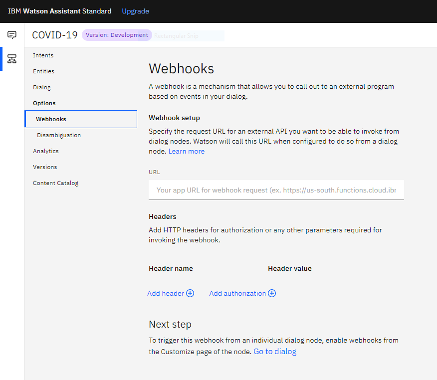Click the Header value column label

[290, 269]
